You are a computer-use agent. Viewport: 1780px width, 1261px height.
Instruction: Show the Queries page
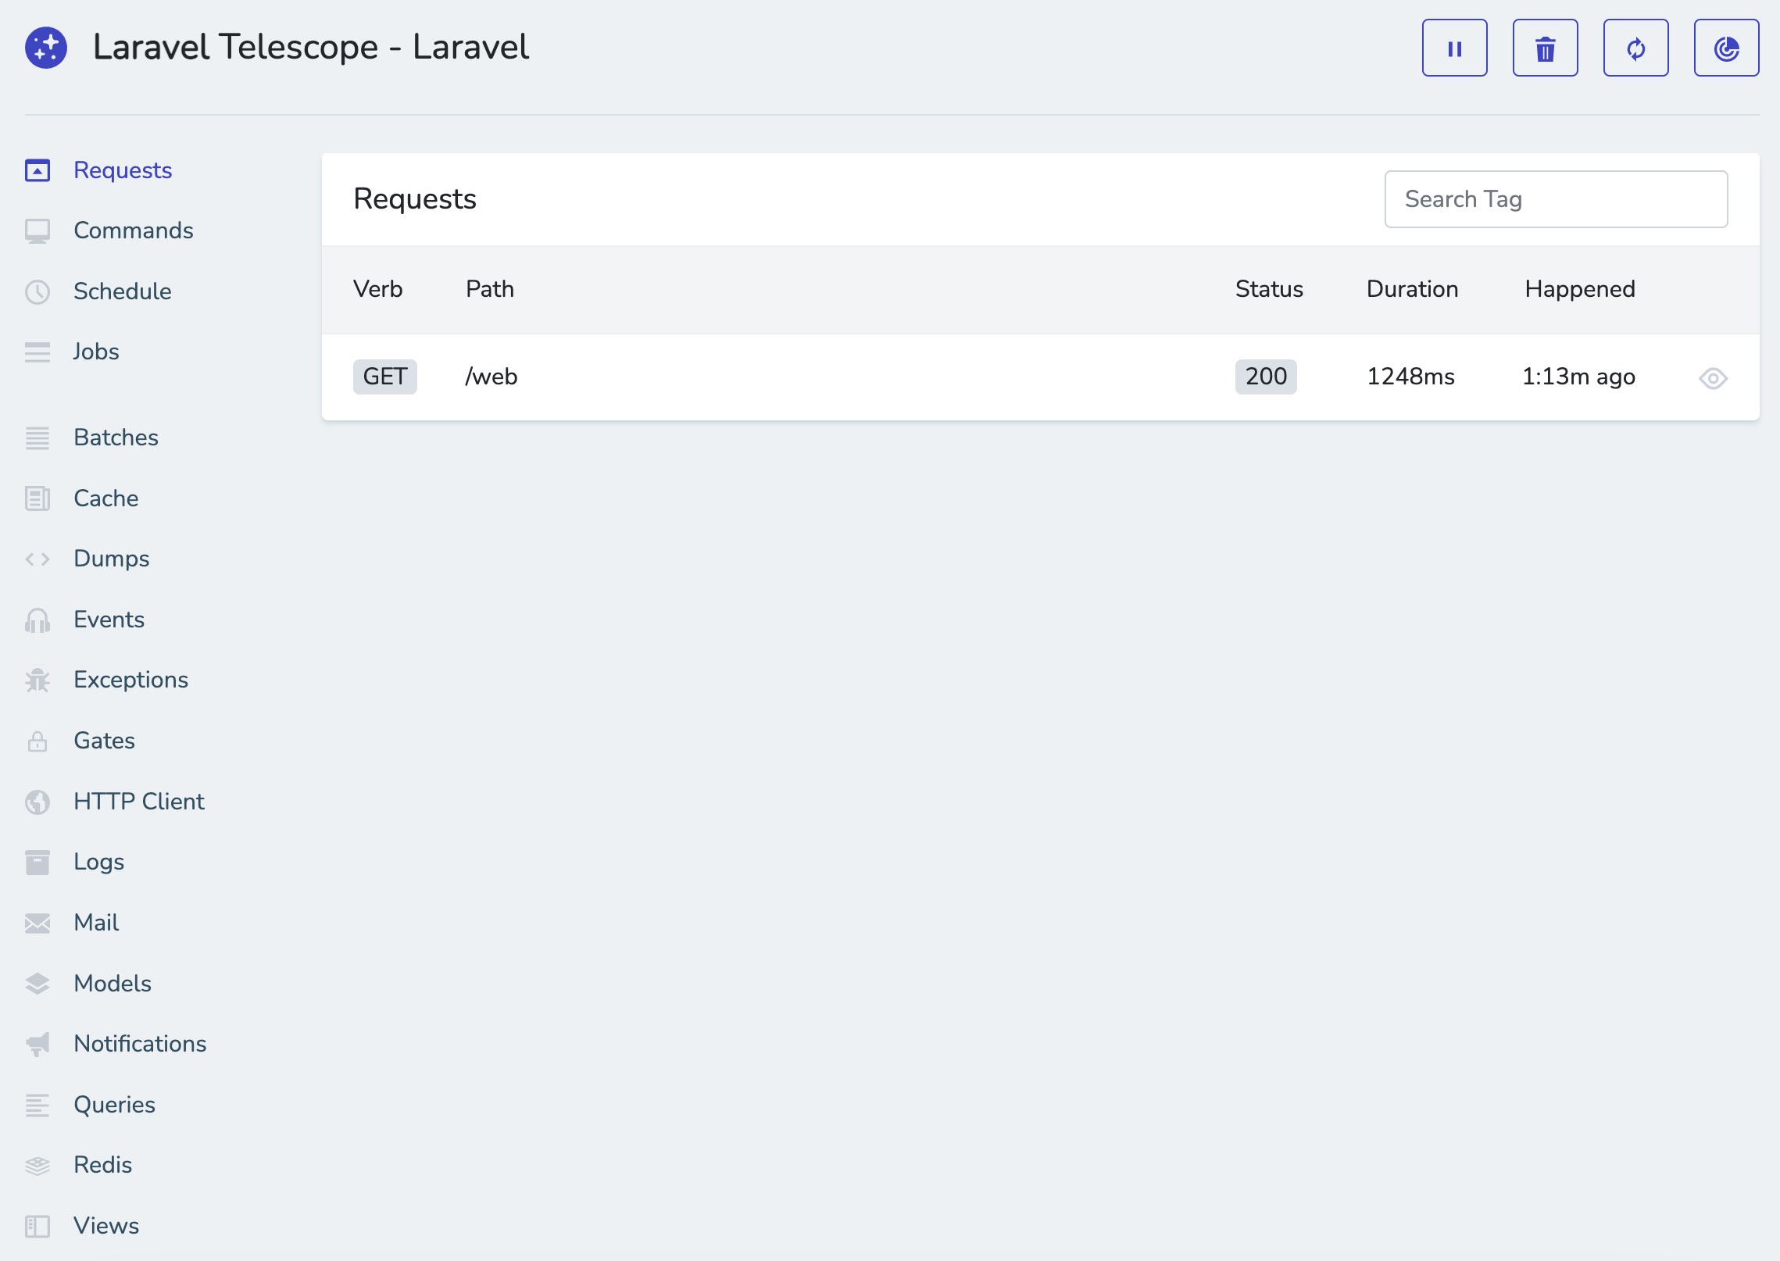[x=114, y=1105]
